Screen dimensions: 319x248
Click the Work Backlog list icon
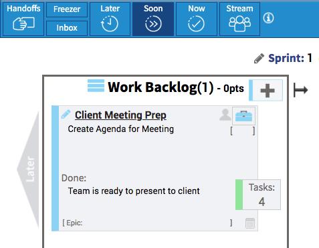pos(96,86)
